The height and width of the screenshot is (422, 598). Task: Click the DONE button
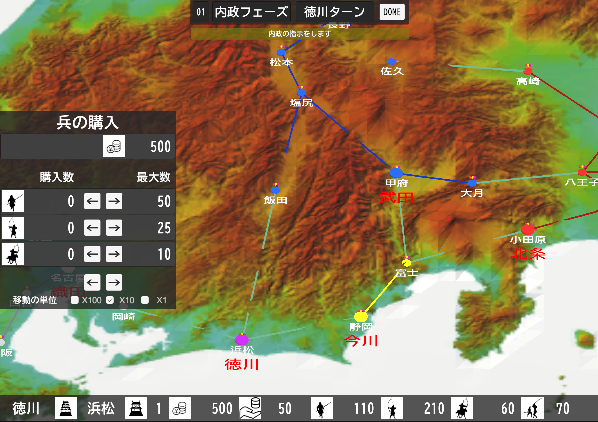392,12
